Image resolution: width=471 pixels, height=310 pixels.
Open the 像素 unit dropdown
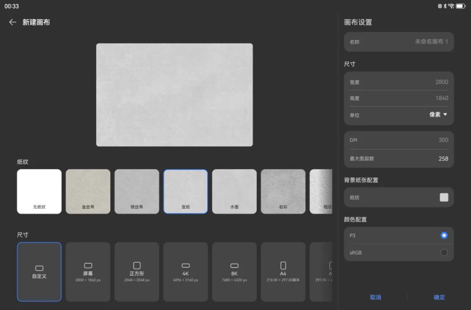tap(438, 114)
